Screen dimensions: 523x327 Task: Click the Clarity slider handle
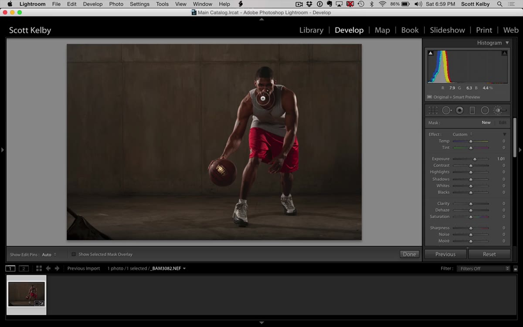click(x=471, y=204)
